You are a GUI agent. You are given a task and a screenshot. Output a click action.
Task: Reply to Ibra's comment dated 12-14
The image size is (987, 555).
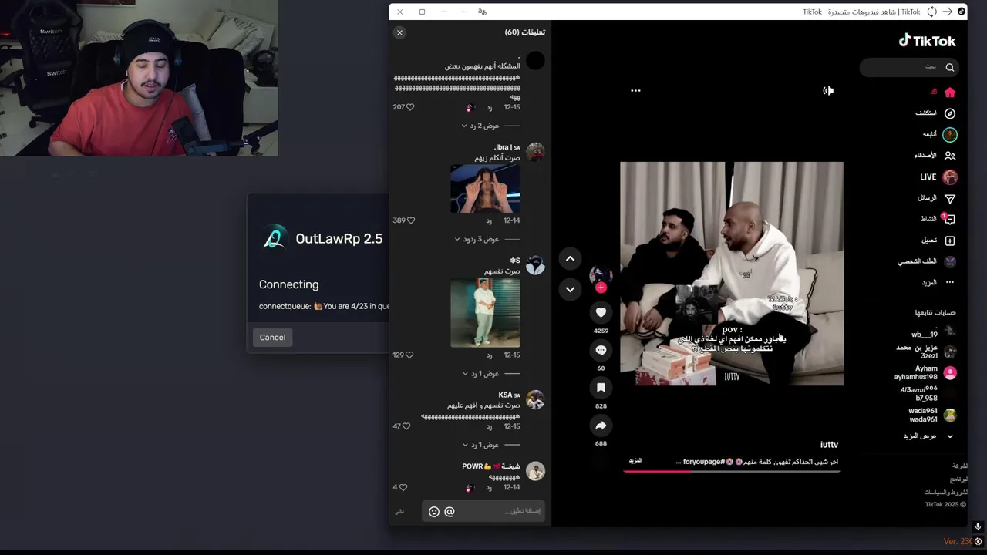pyautogui.click(x=489, y=221)
